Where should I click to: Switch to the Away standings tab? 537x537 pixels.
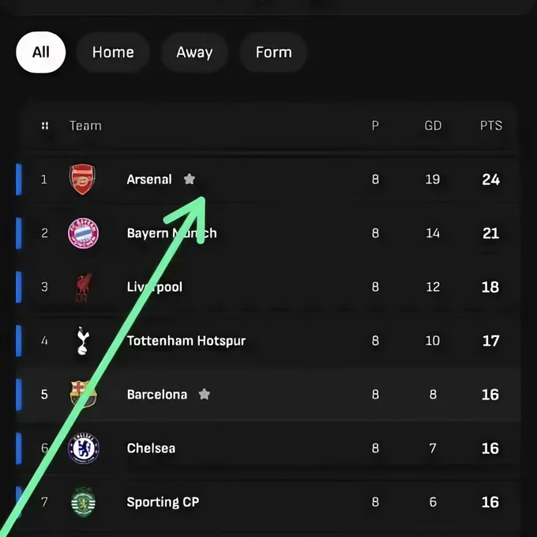pos(194,52)
